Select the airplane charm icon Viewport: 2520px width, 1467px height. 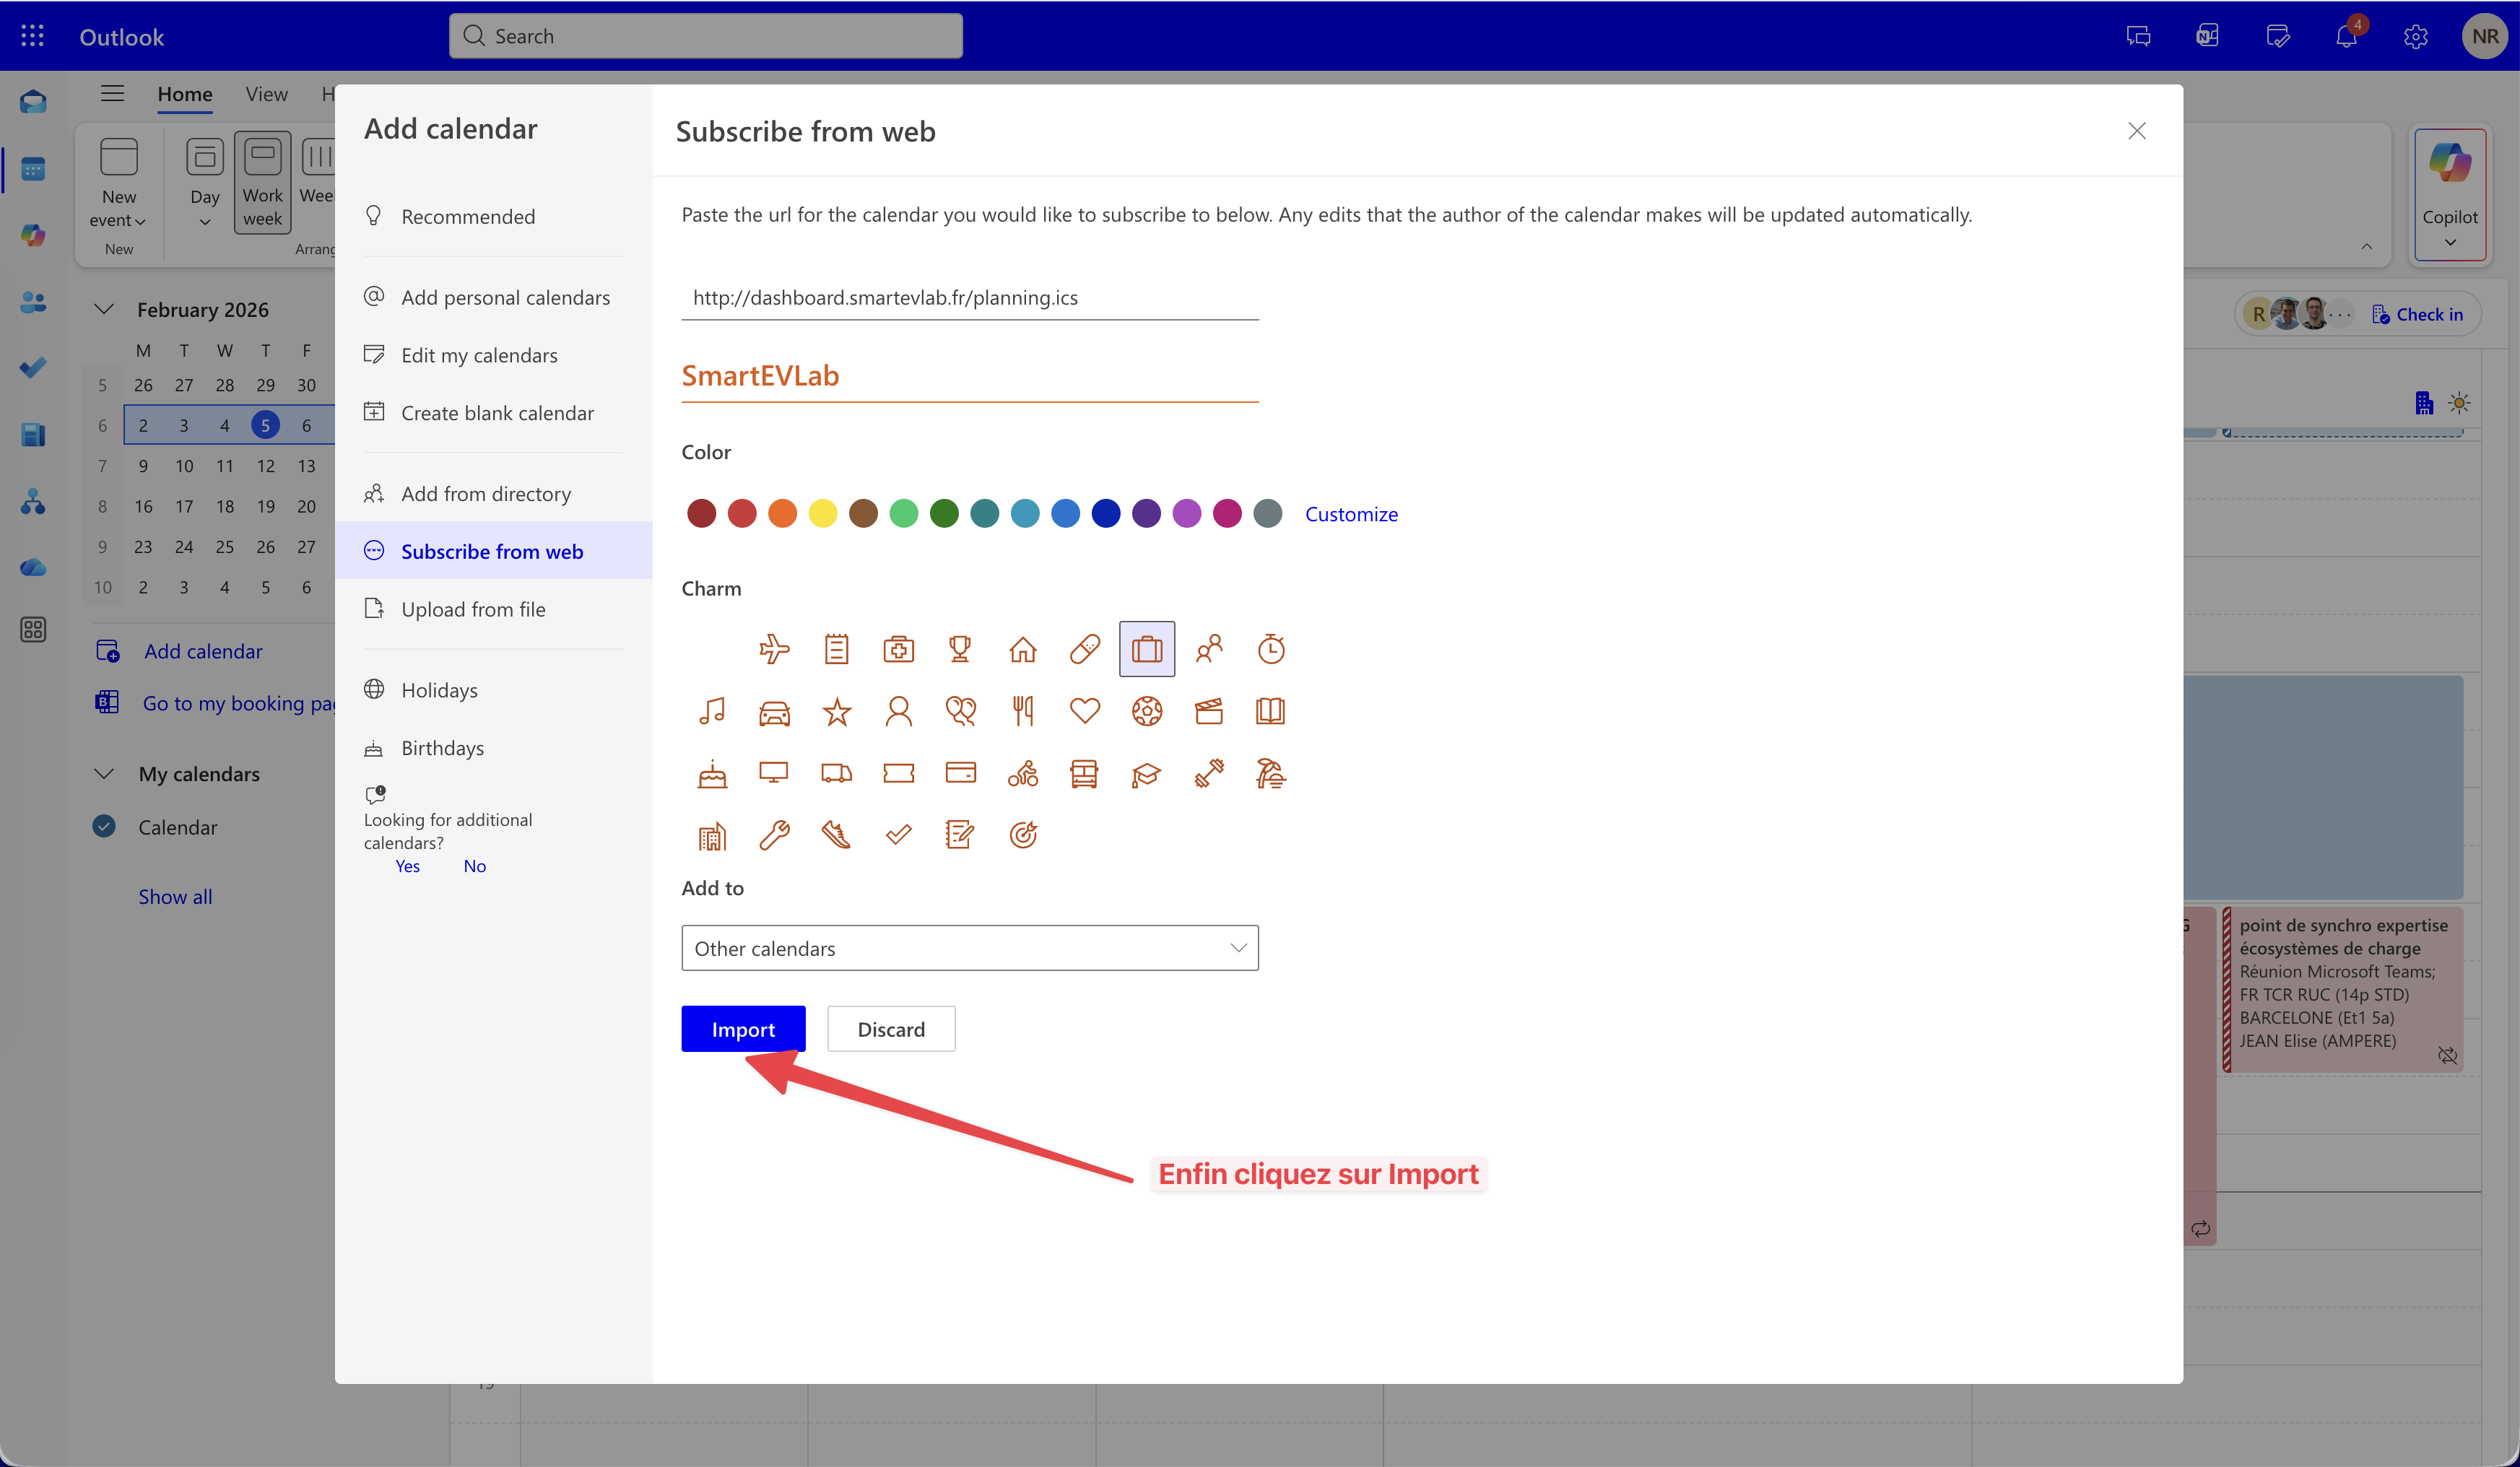tap(774, 649)
